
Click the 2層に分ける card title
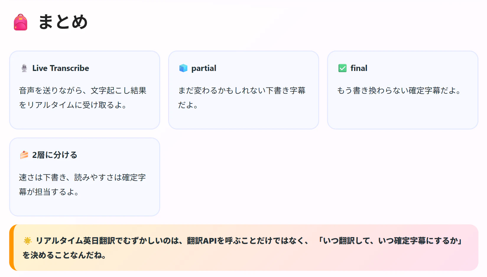[55, 155]
